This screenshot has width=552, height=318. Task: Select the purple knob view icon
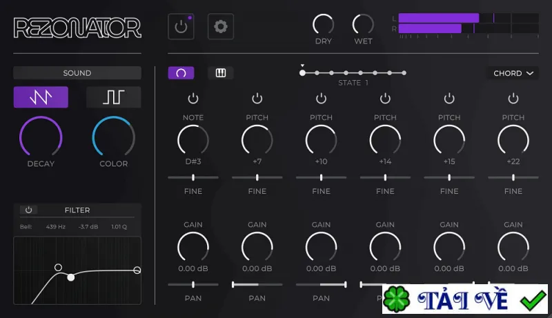181,73
